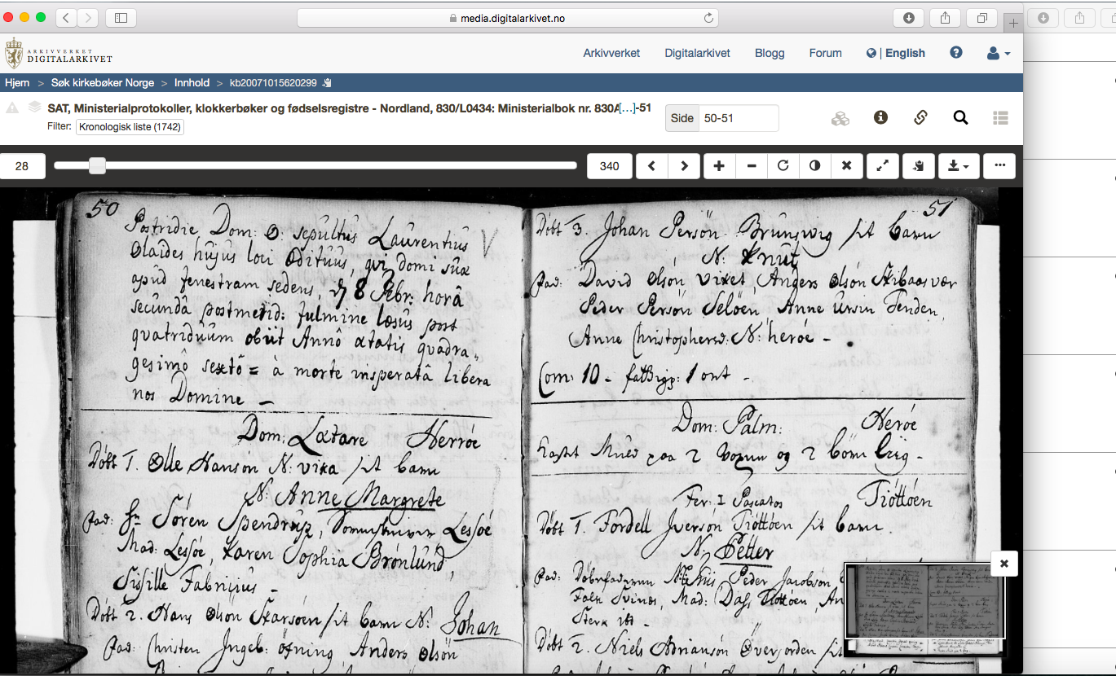Zoom out with the minus button

point(751,166)
